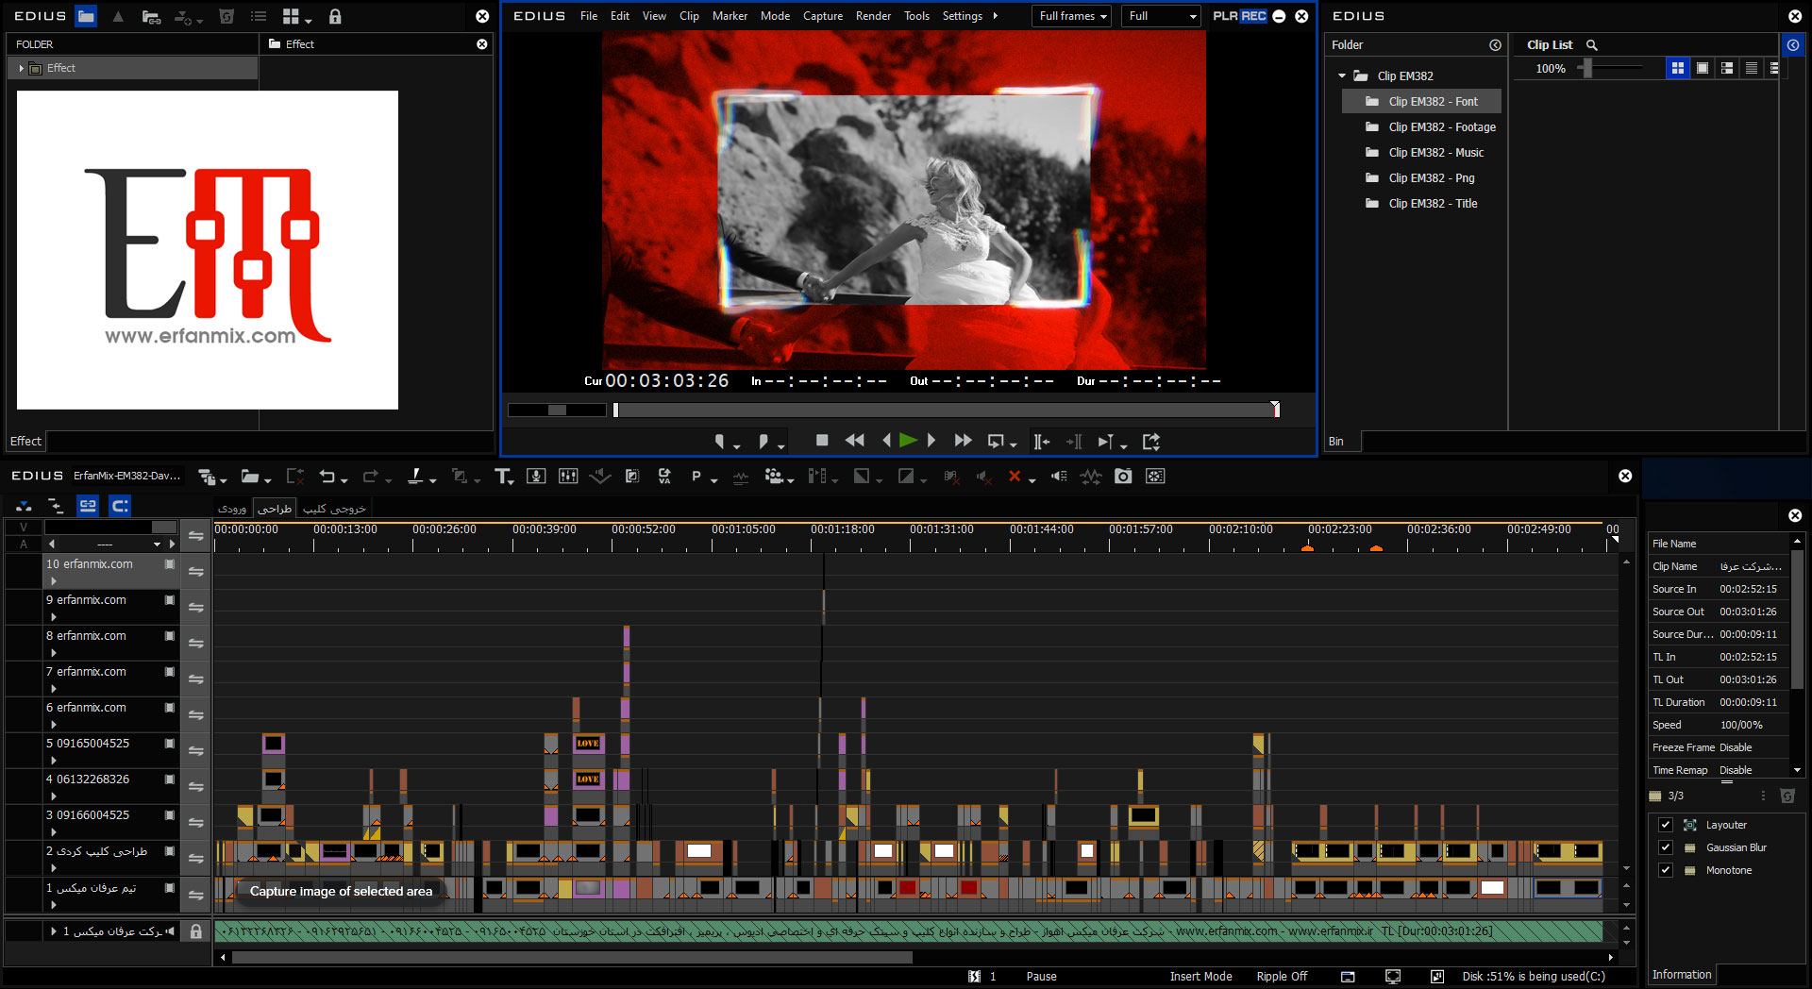The width and height of the screenshot is (1812, 989).
Task: Click the Export icon in player controls
Action: [x=1151, y=441]
